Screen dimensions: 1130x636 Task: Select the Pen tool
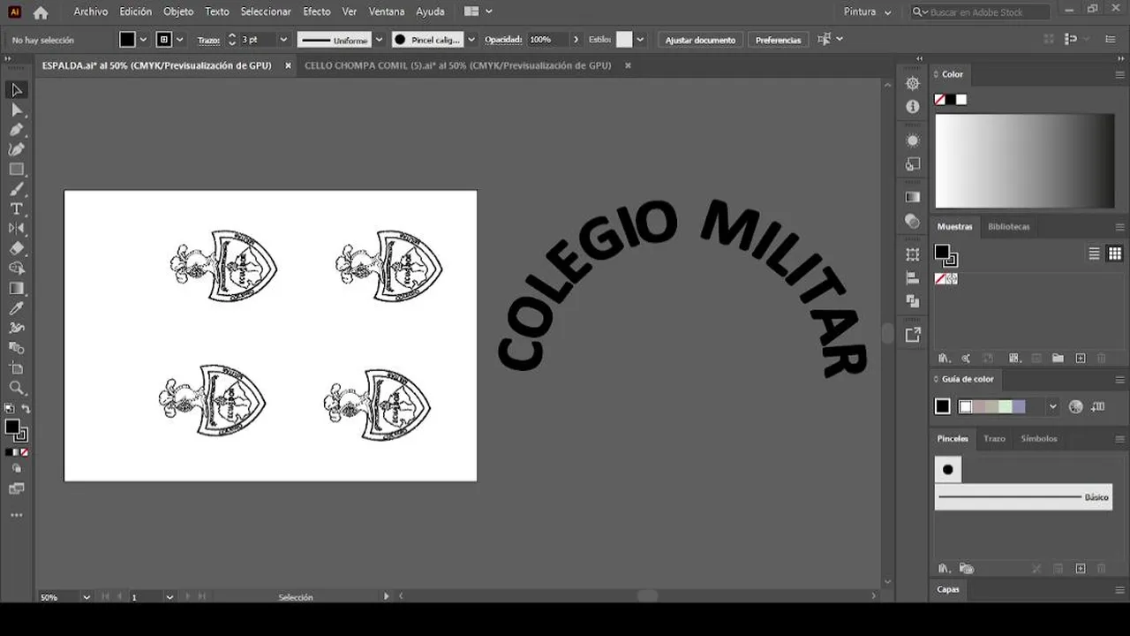pyautogui.click(x=16, y=130)
